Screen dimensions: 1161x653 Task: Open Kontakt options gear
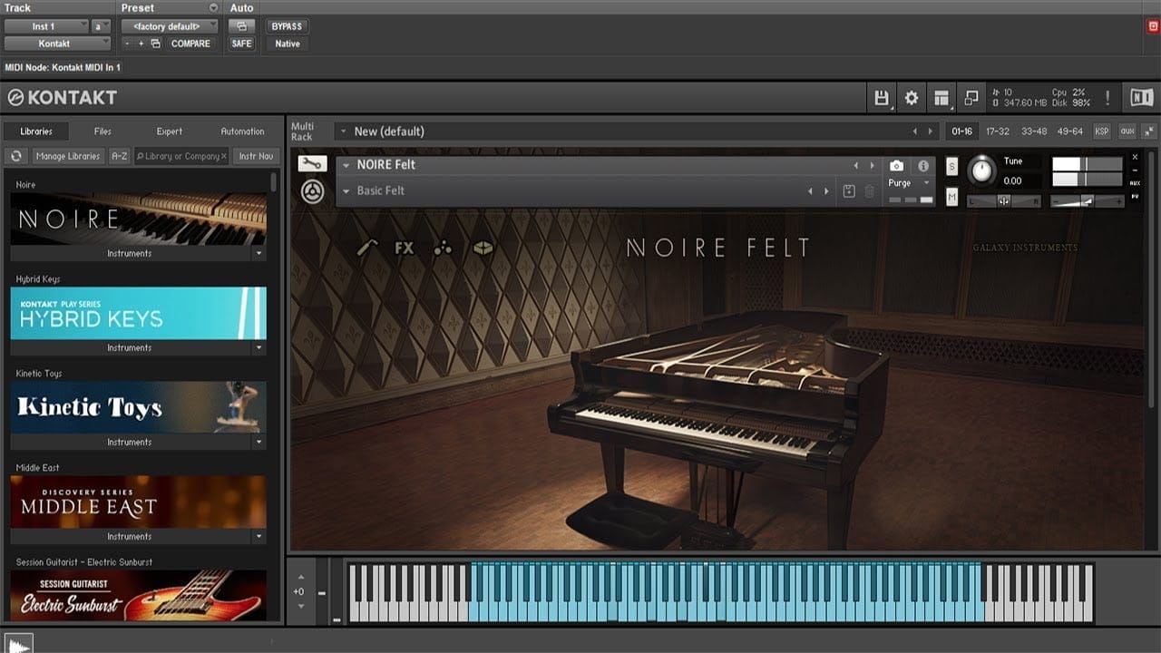click(912, 98)
